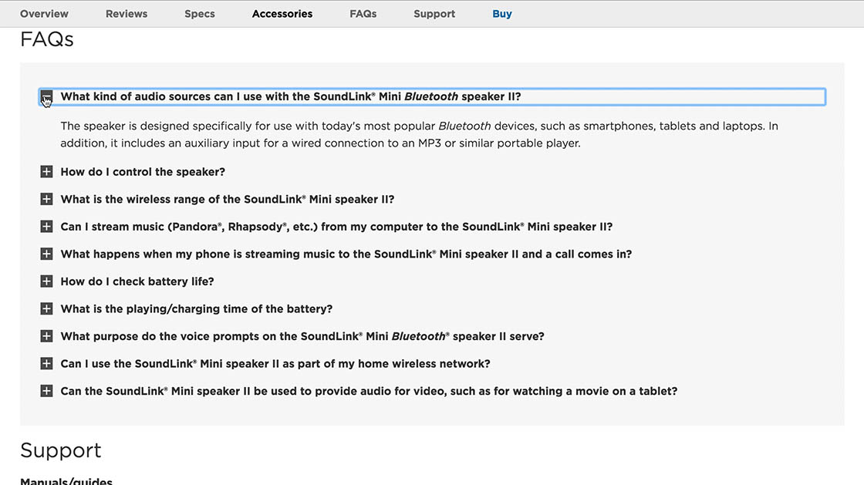Expand the "How do I control the speaker?" plus icon

(x=46, y=172)
